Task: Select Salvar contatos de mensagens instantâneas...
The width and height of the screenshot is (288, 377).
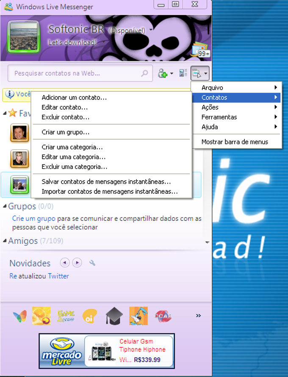Action: 111,182
